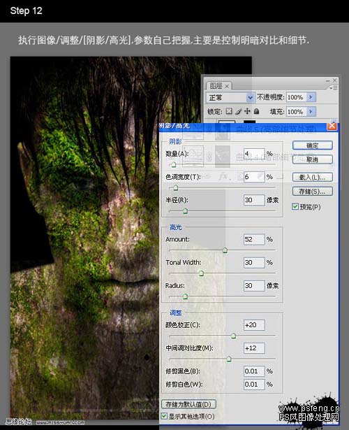Viewport: 349px width, 430px height.
Task: Click highlights Radius slider handle
Action: click(x=185, y=296)
